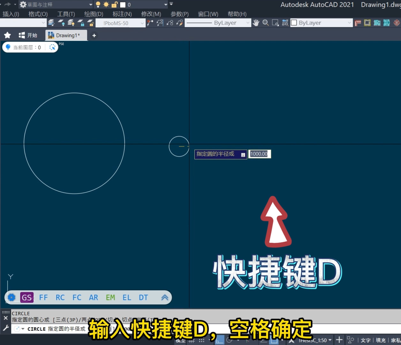Screen dimensions: 401x345
Task: Switch to the Drawing1* tab
Action: (66, 35)
